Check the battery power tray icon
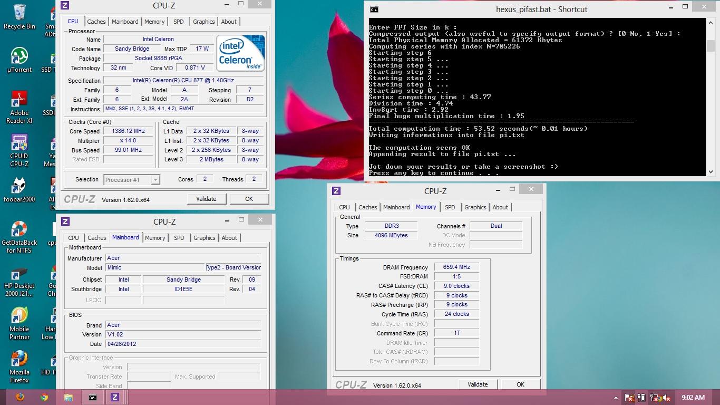720x405 pixels. (642, 398)
